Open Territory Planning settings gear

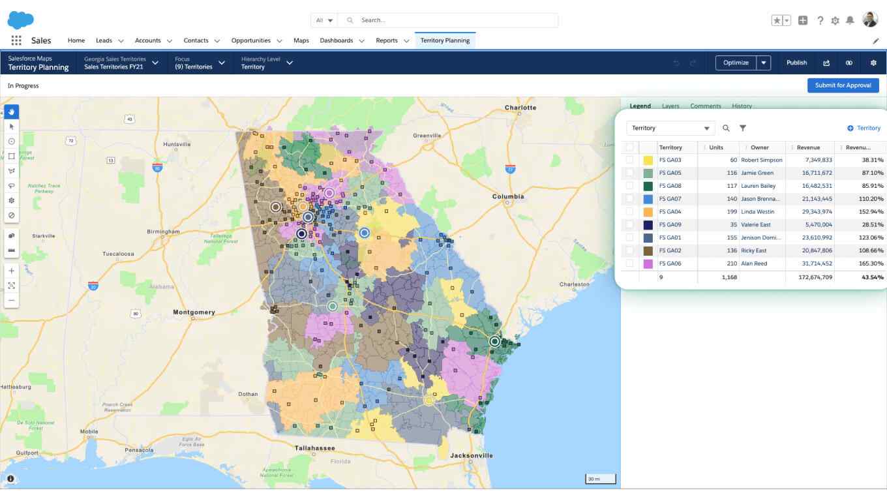(x=873, y=63)
